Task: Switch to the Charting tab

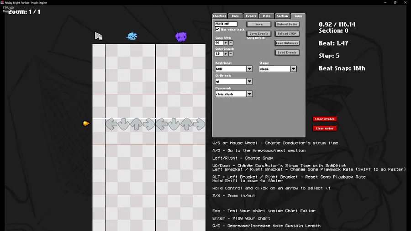Action: click(x=220, y=16)
